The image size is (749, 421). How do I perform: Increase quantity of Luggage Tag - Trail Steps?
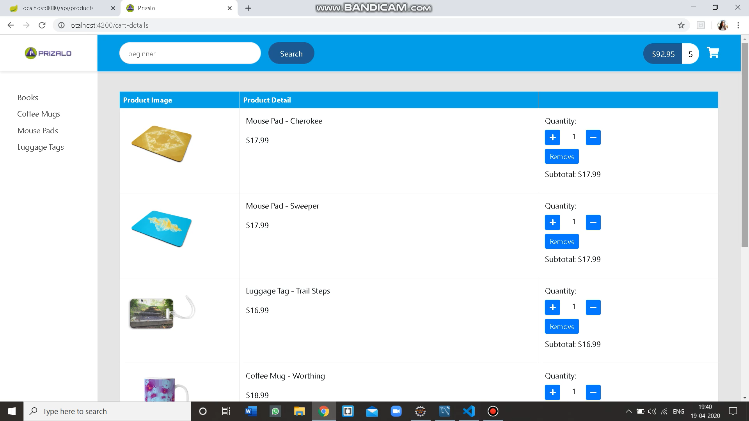point(552,307)
